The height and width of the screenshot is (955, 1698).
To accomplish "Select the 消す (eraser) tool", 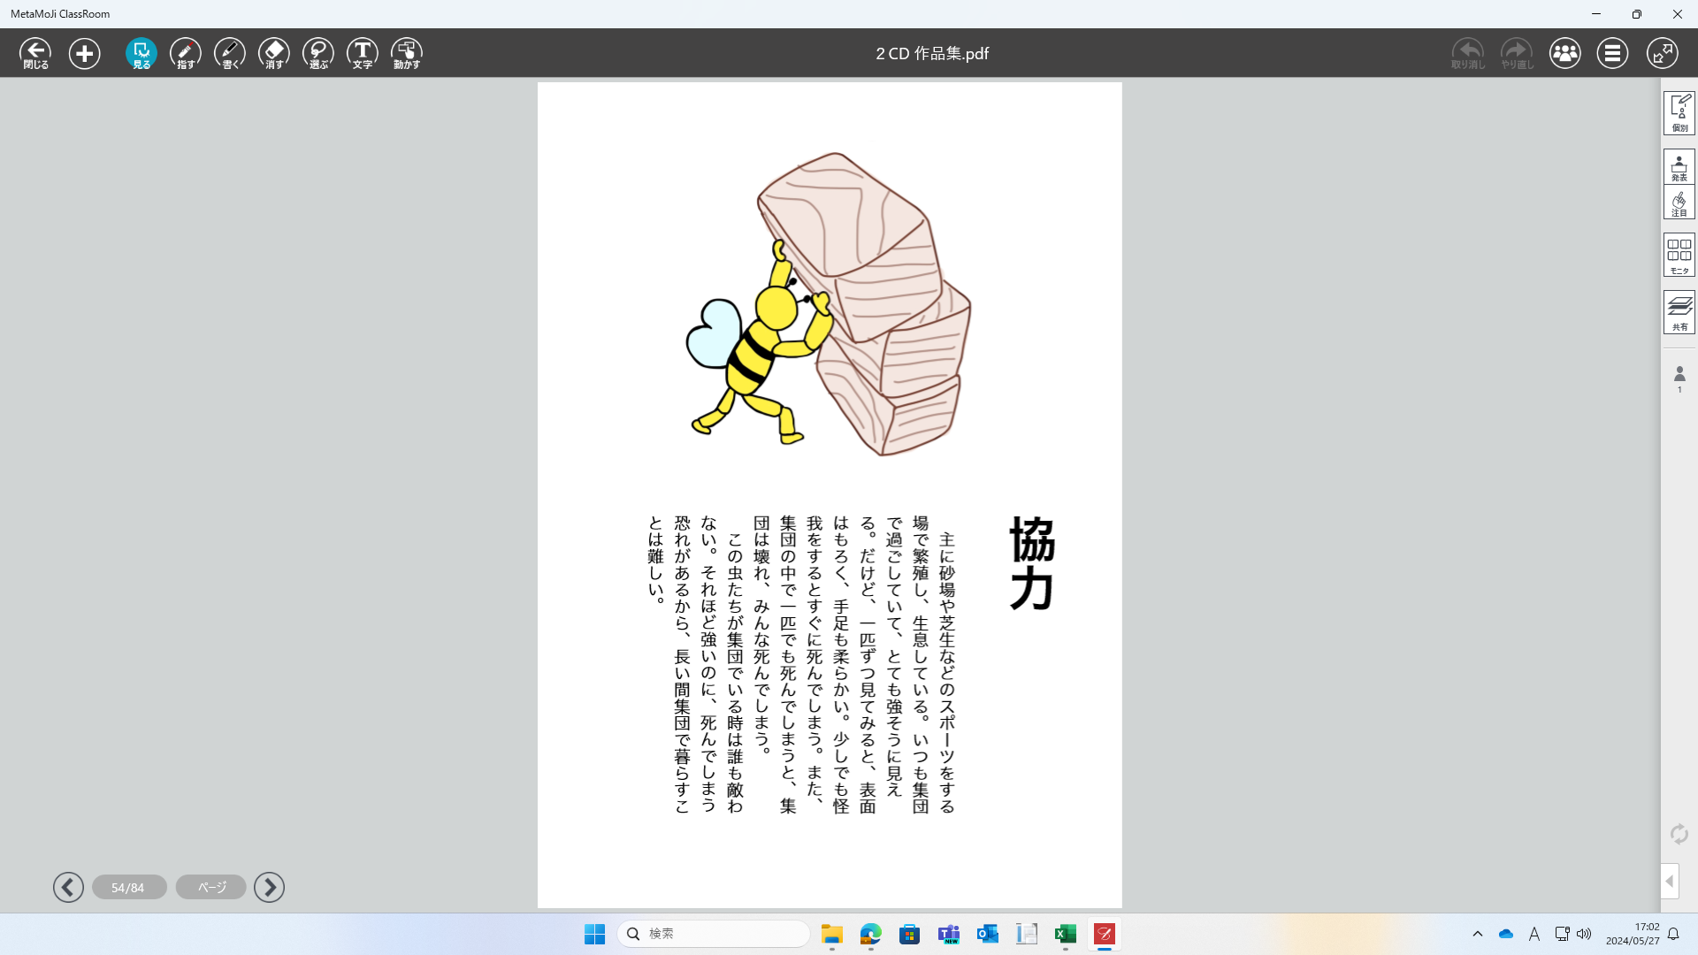I will [274, 53].
